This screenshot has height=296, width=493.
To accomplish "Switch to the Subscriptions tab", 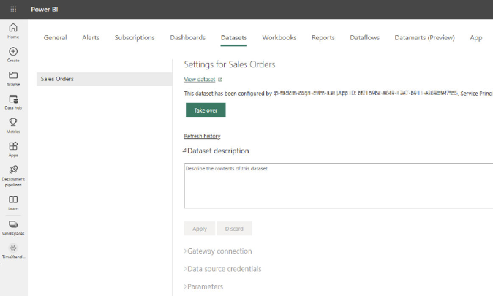I will (135, 37).
